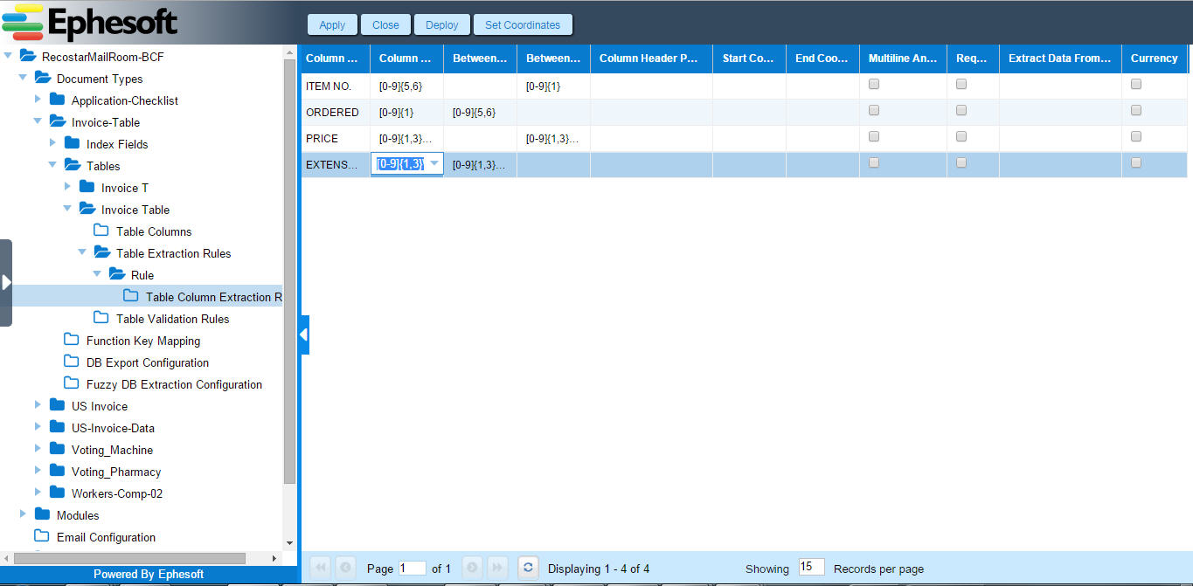Click the DB Export Configuration folder icon
The height and width of the screenshot is (586, 1193).
point(72,362)
